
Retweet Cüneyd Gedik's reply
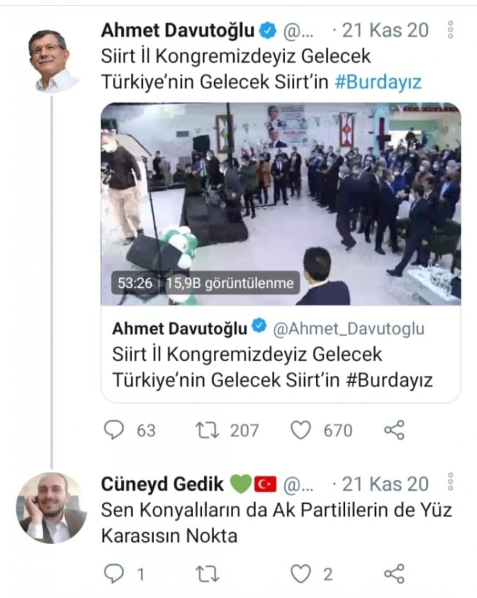pyautogui.click(x=208, y=575)
